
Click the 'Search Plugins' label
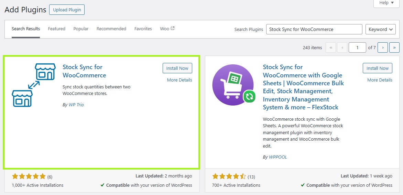249,29
